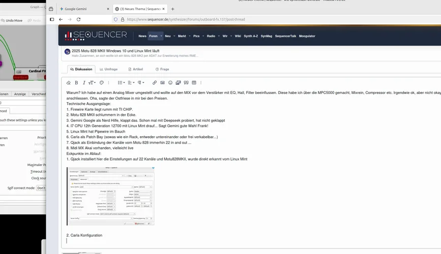Open the smiley emoji picker

click(170, 83)
